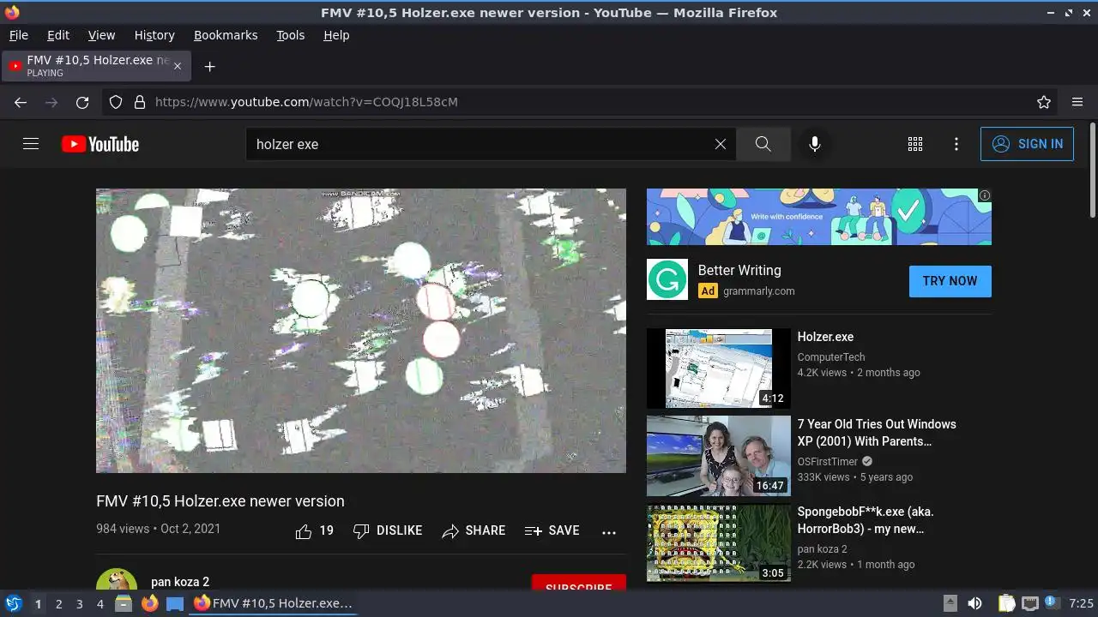Clear the search box with X
The height and width of the screenshot is (617, 1098).
tap(721, 144)
